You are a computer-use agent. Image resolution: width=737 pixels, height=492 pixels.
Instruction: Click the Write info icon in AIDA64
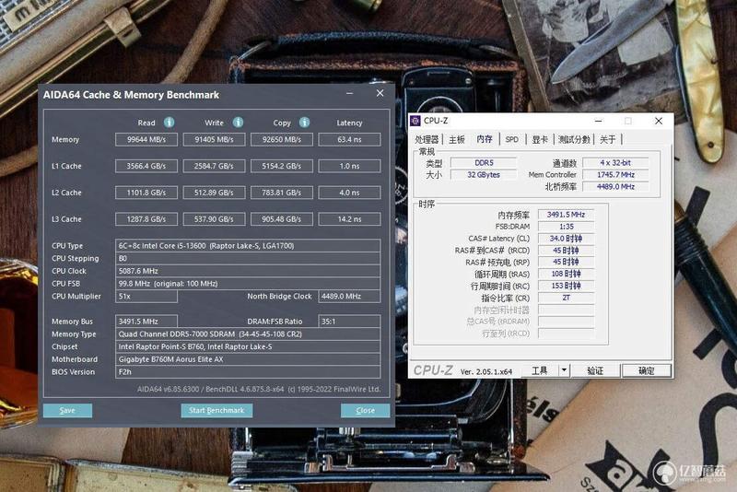[x=239, y=123]
